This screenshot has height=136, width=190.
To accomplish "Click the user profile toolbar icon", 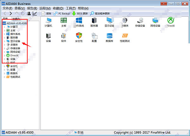I will click(29, 13).
